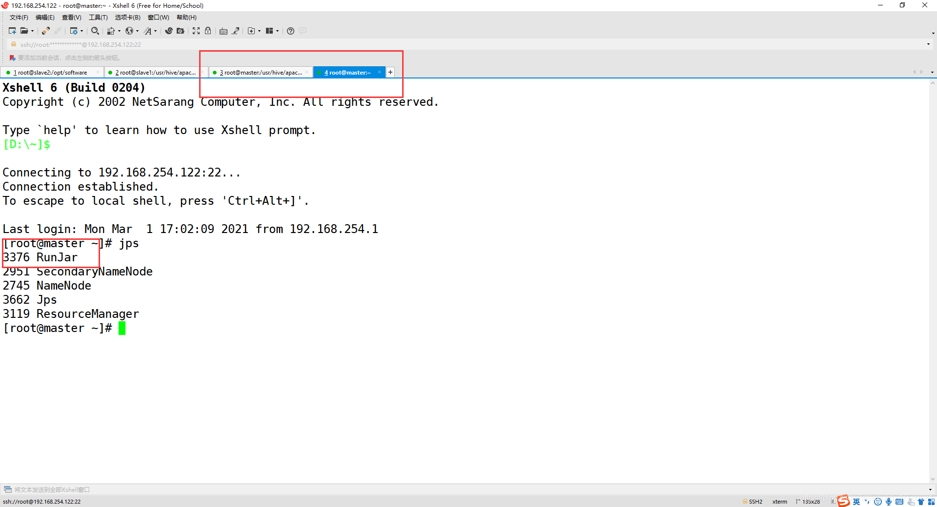Click the highlight marker icon

click(x=236, y=31)
